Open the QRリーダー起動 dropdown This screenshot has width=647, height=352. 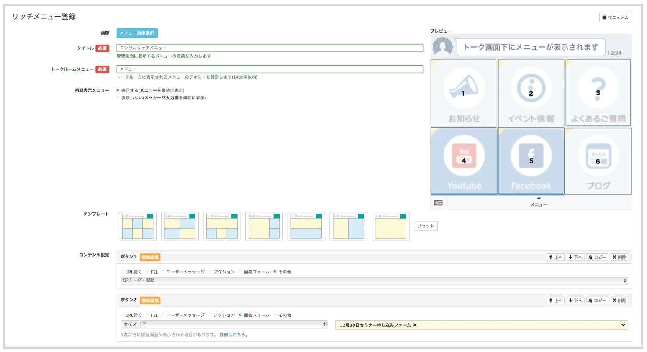click(x=374, y=281)
